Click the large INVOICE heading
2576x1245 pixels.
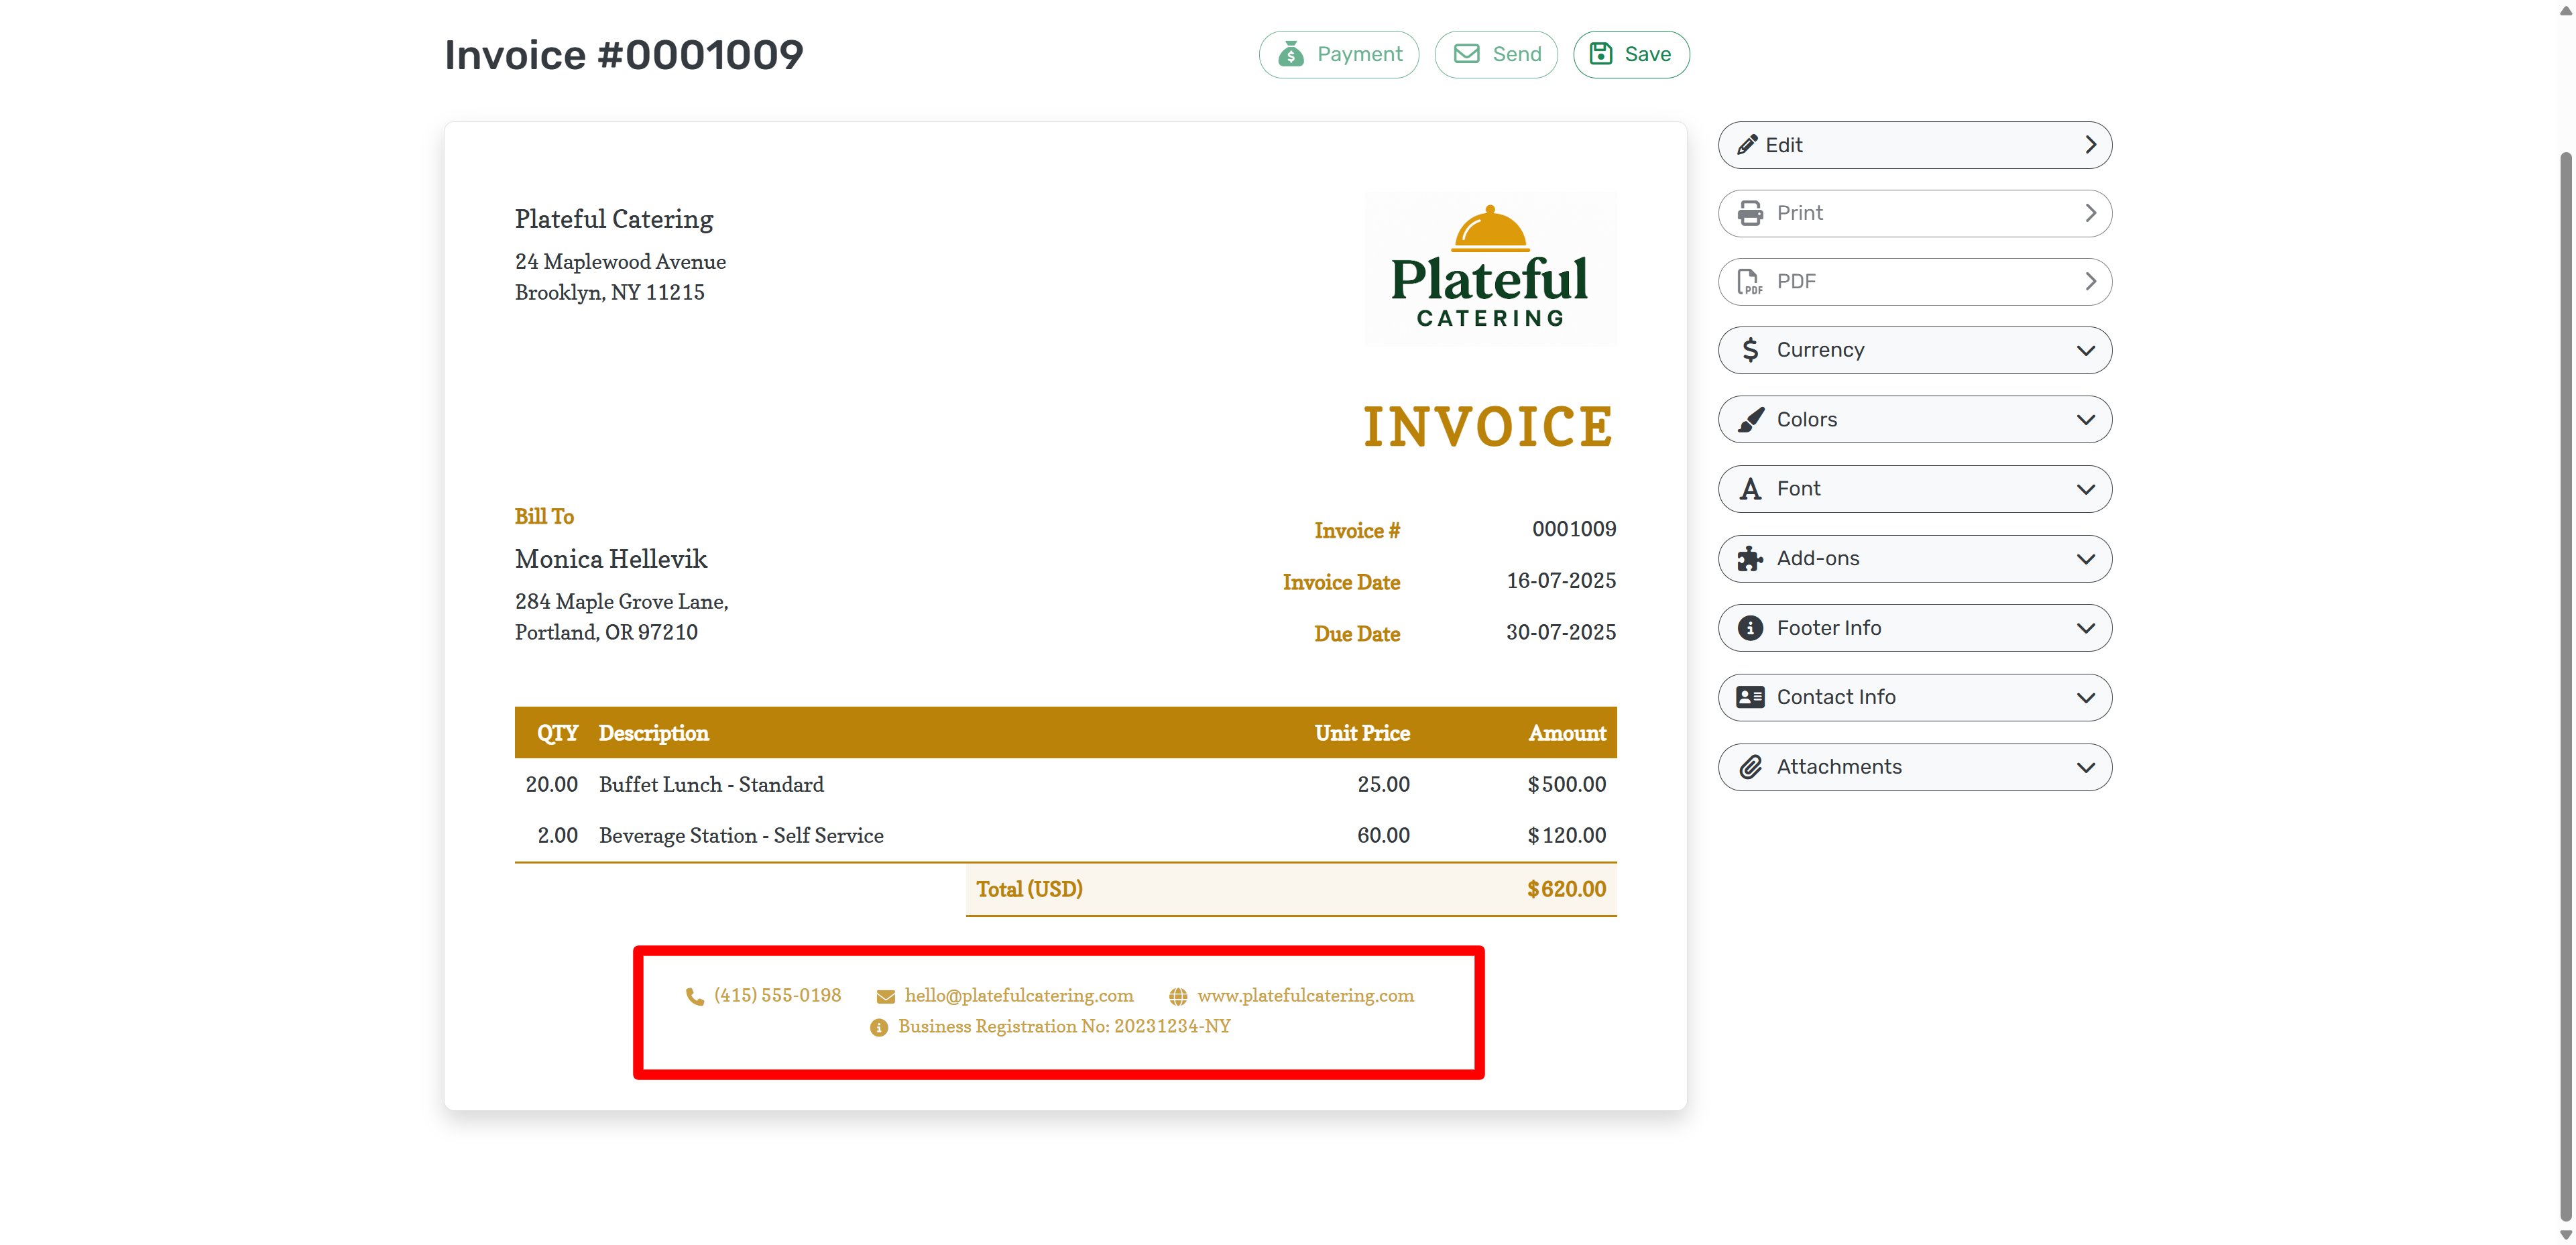click(x=1489, y=427)
